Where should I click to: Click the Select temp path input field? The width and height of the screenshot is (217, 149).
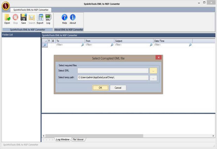tap(113, 77)
